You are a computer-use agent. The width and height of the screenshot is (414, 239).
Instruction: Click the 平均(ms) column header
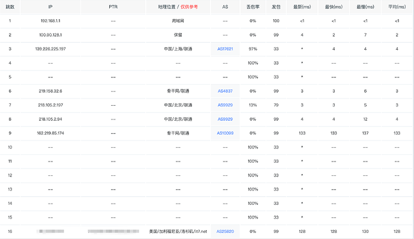click(397, 7)
